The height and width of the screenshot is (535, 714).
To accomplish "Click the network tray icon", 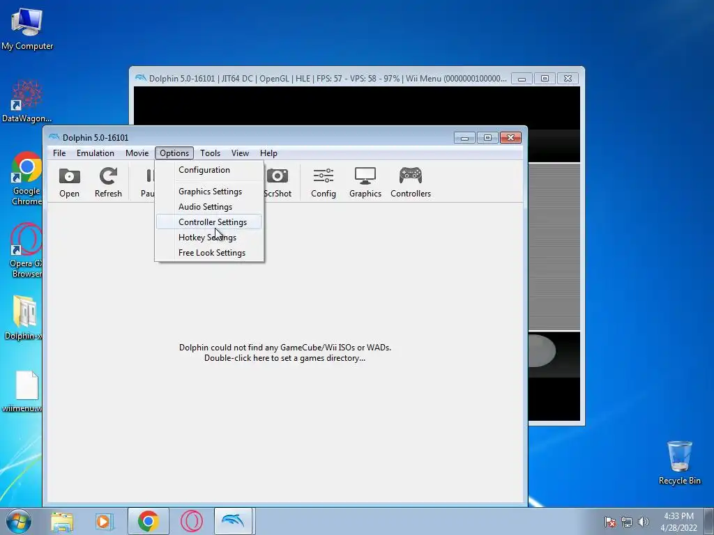I will (x=627, y=522).
